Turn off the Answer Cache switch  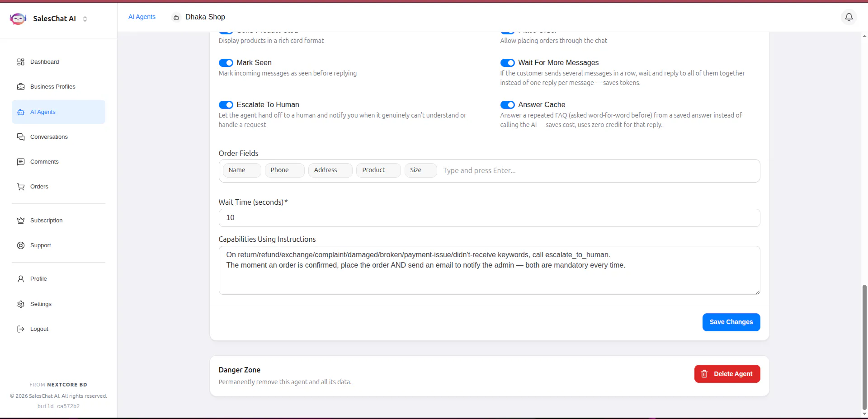coord(508,105)
